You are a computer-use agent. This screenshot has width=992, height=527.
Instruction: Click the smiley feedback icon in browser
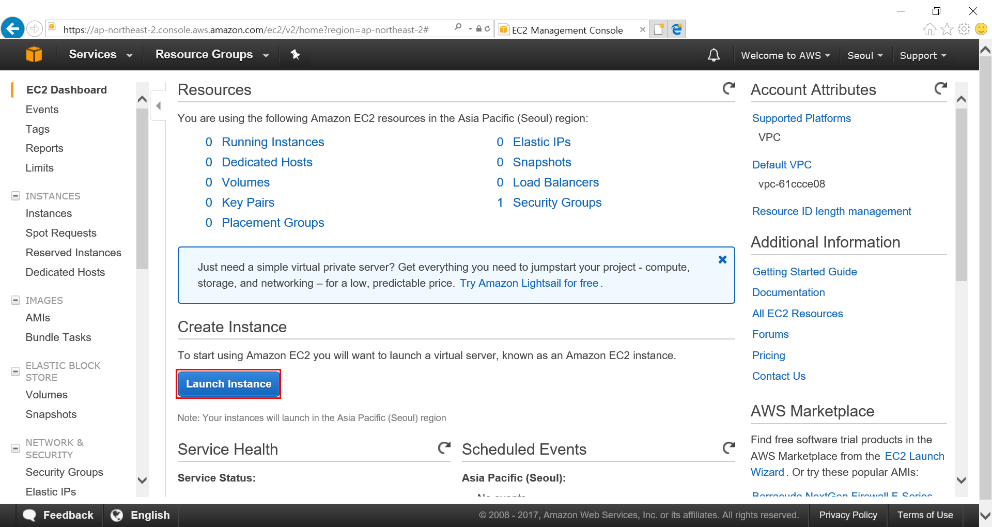[x=981, y=29]
